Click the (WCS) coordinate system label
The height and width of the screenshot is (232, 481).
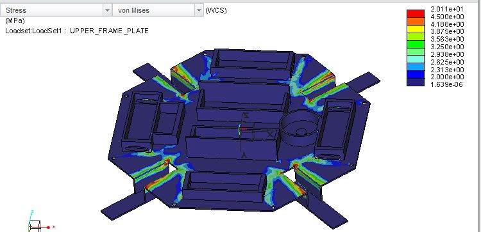tap(216, 10)
